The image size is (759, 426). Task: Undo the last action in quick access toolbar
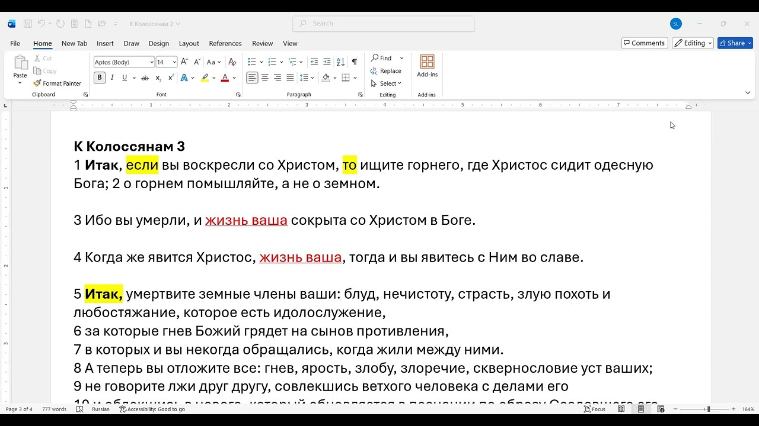[42, 24]
